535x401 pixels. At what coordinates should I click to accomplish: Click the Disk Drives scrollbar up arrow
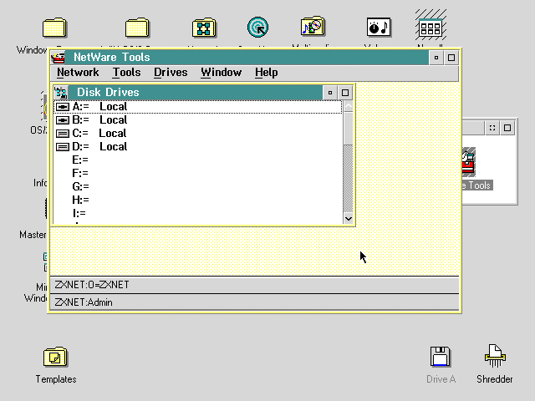[x=349, y=106]
